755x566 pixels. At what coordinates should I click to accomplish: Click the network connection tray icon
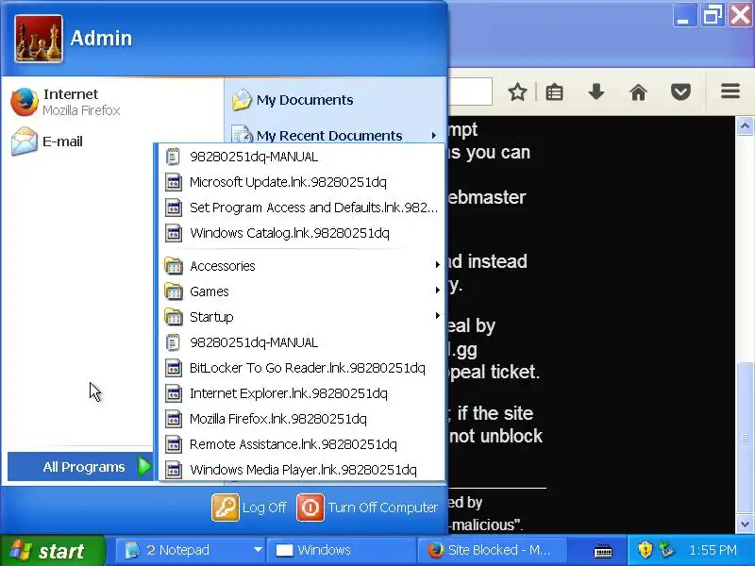(667, 550)
